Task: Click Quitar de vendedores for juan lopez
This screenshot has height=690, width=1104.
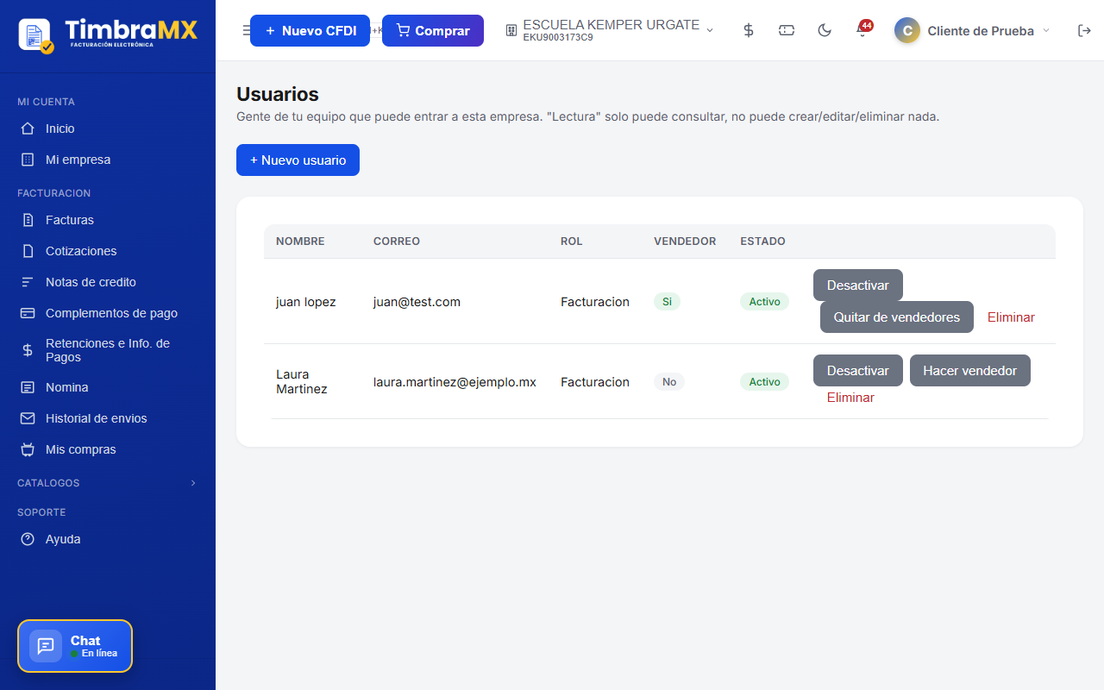Action: [897, 317]
